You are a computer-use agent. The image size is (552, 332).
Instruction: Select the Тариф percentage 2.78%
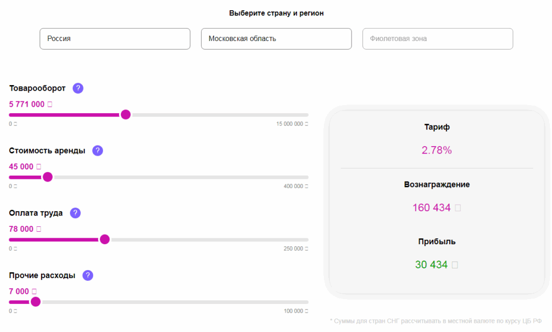[437, 150]
